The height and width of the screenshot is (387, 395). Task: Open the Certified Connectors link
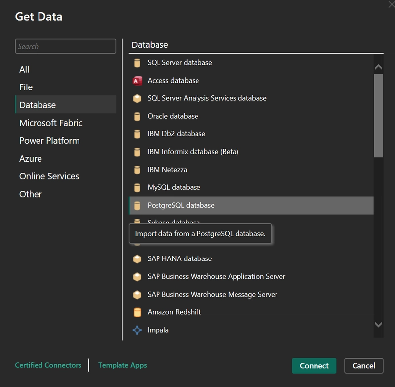(x=48, y=365)
